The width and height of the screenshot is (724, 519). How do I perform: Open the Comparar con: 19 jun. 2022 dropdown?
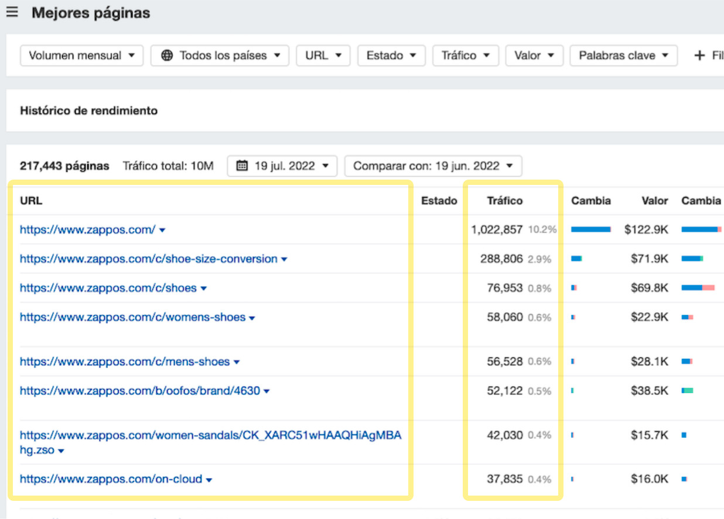(433, 166)
